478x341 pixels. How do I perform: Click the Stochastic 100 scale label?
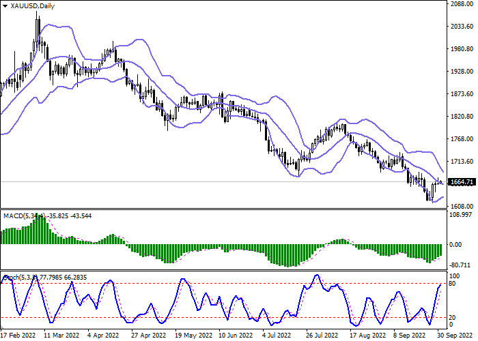(x=454, y=276)
